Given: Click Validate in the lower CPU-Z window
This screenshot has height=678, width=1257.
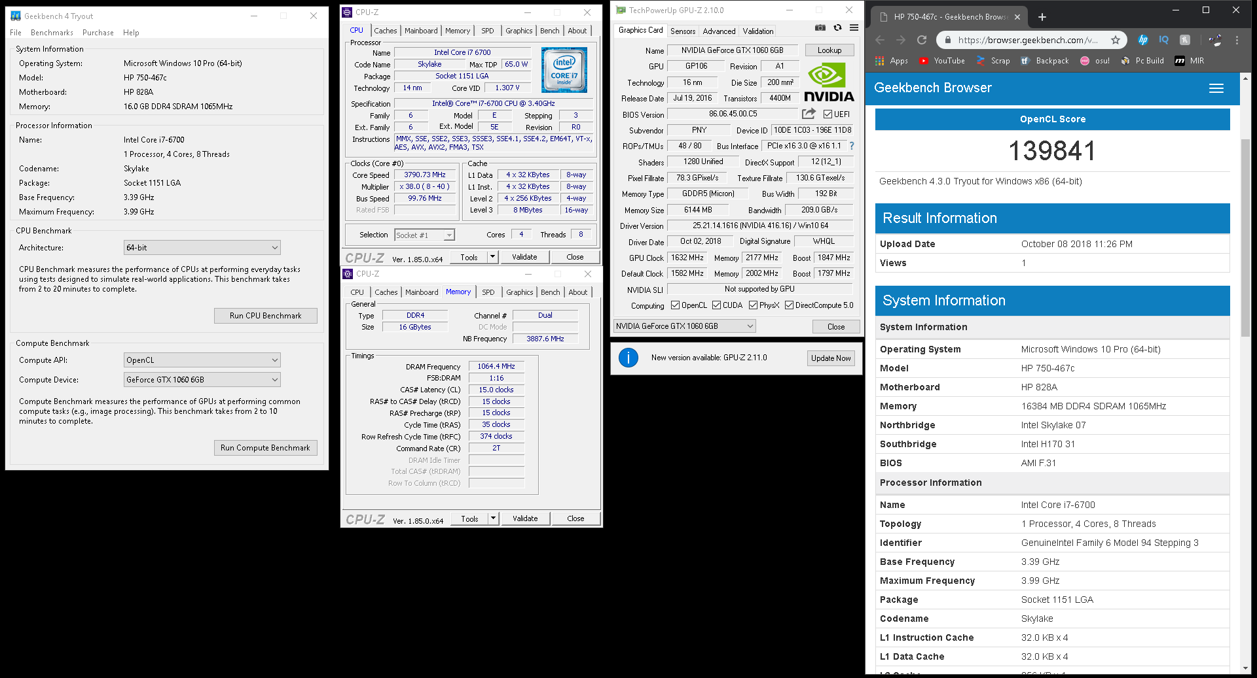Looking at the screenshot, I should point(525,518).
